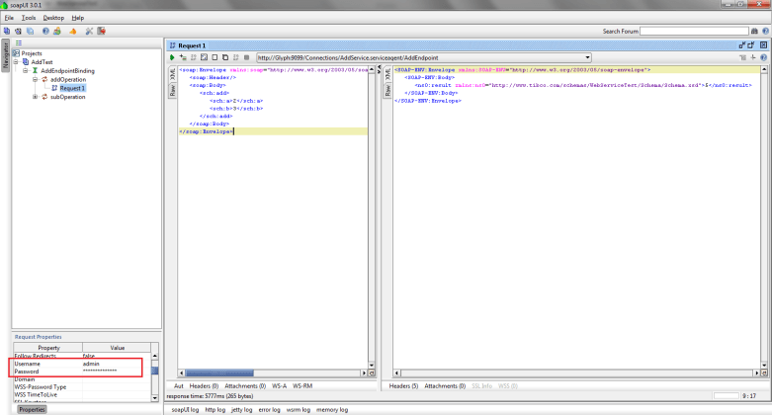The height and width of the screenshot is (415, 772).
Task: Open the Aut tab under request editor
Action: (x=179, y=386)
